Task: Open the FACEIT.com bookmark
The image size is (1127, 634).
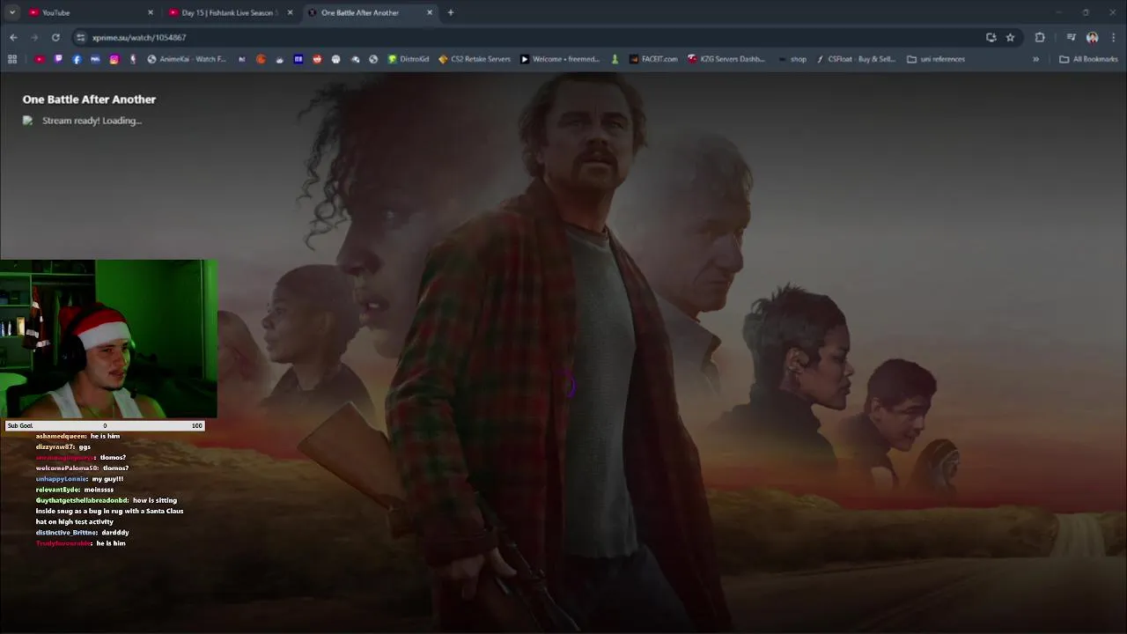Action: pos(653,59)
